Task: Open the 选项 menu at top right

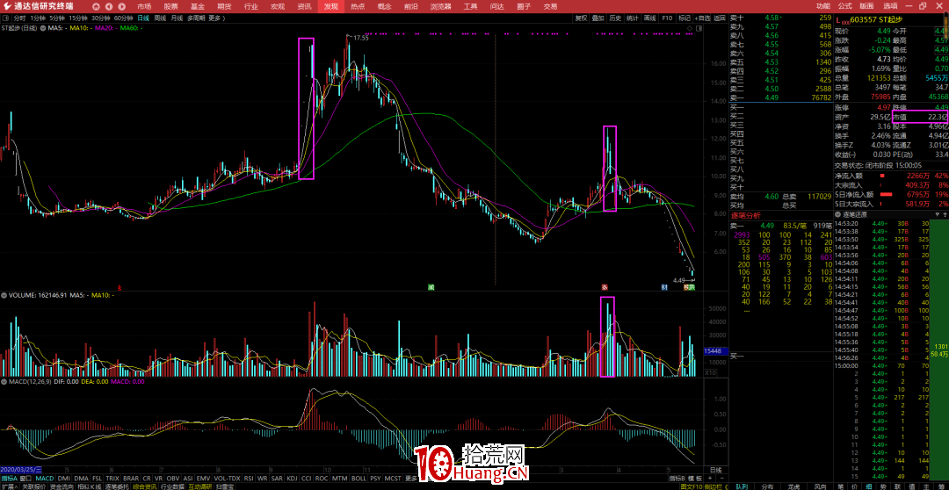Action: pyautogui.click(x=890, y=6)
